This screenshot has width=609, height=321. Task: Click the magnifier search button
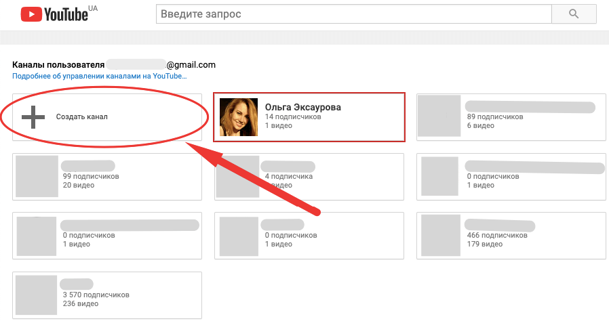pyautogui.click(x=574, y=14)
